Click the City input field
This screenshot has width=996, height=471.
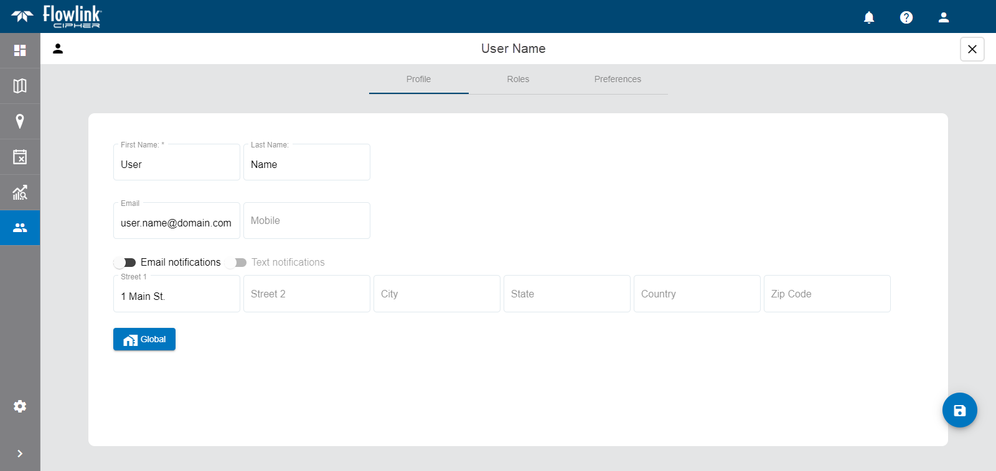437,294
